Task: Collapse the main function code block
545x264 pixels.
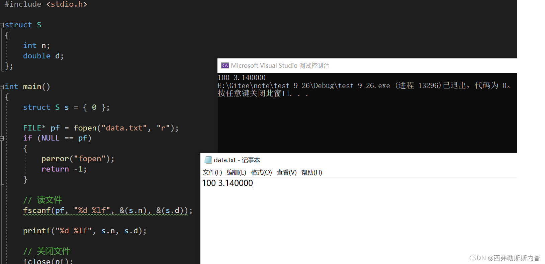Action: pyautogui.click(x=2, y=87)
